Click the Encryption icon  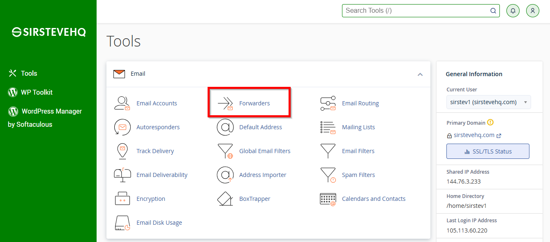pos(122,199)
